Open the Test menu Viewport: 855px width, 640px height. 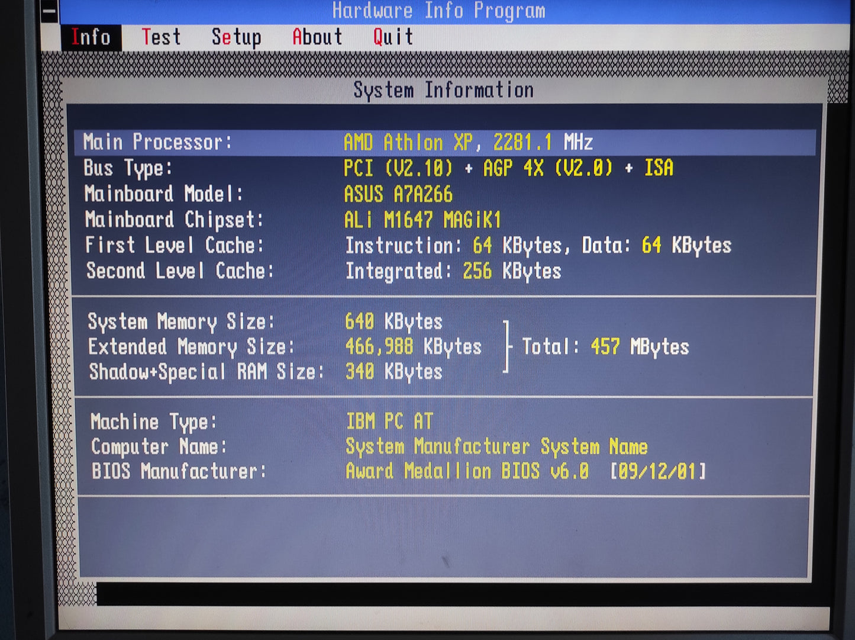(161, 37)
